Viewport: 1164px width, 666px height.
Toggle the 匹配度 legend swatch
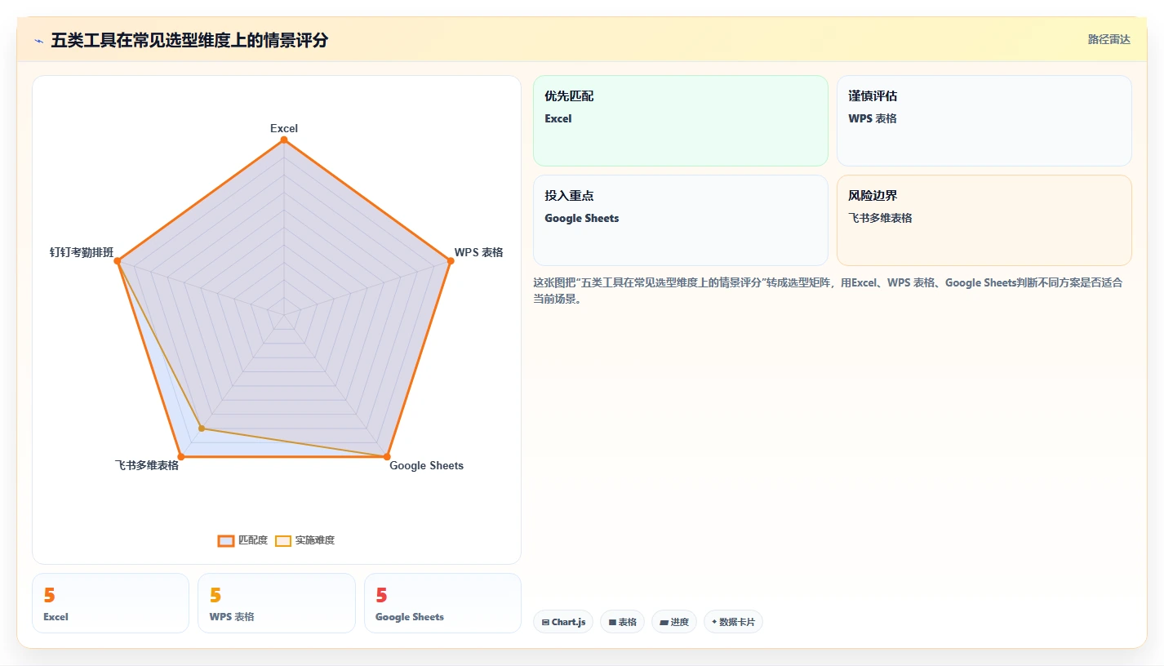point(226,540)
